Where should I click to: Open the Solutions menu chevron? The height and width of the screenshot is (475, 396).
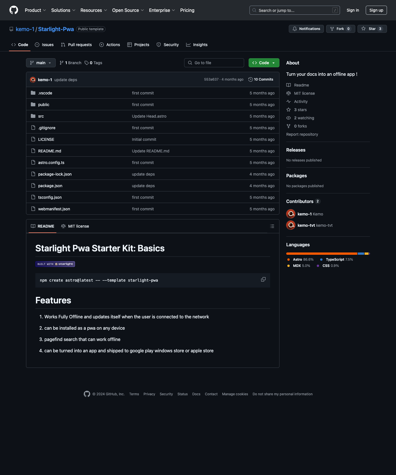tap(74, 10)
